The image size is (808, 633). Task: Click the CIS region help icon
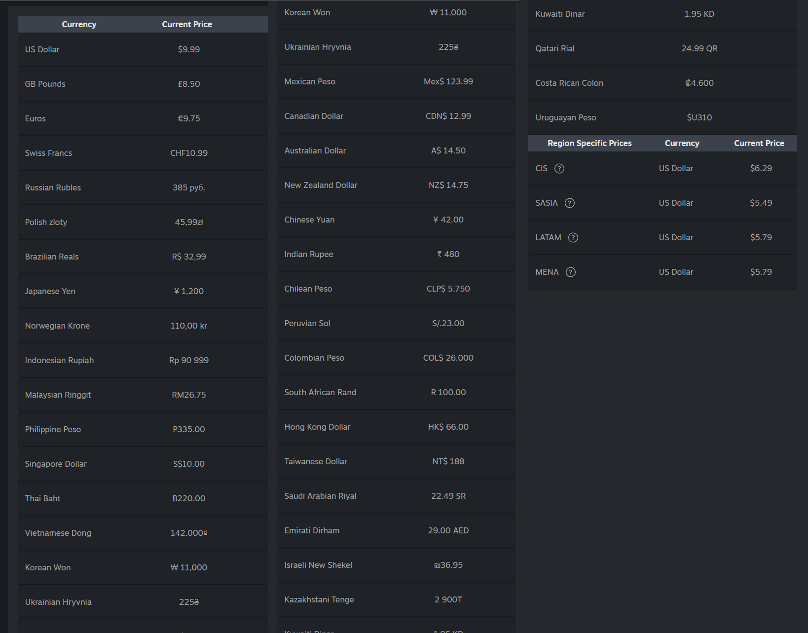(559, 169)
